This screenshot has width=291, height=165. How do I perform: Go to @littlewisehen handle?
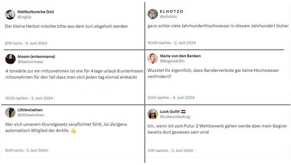coord(30,115)
